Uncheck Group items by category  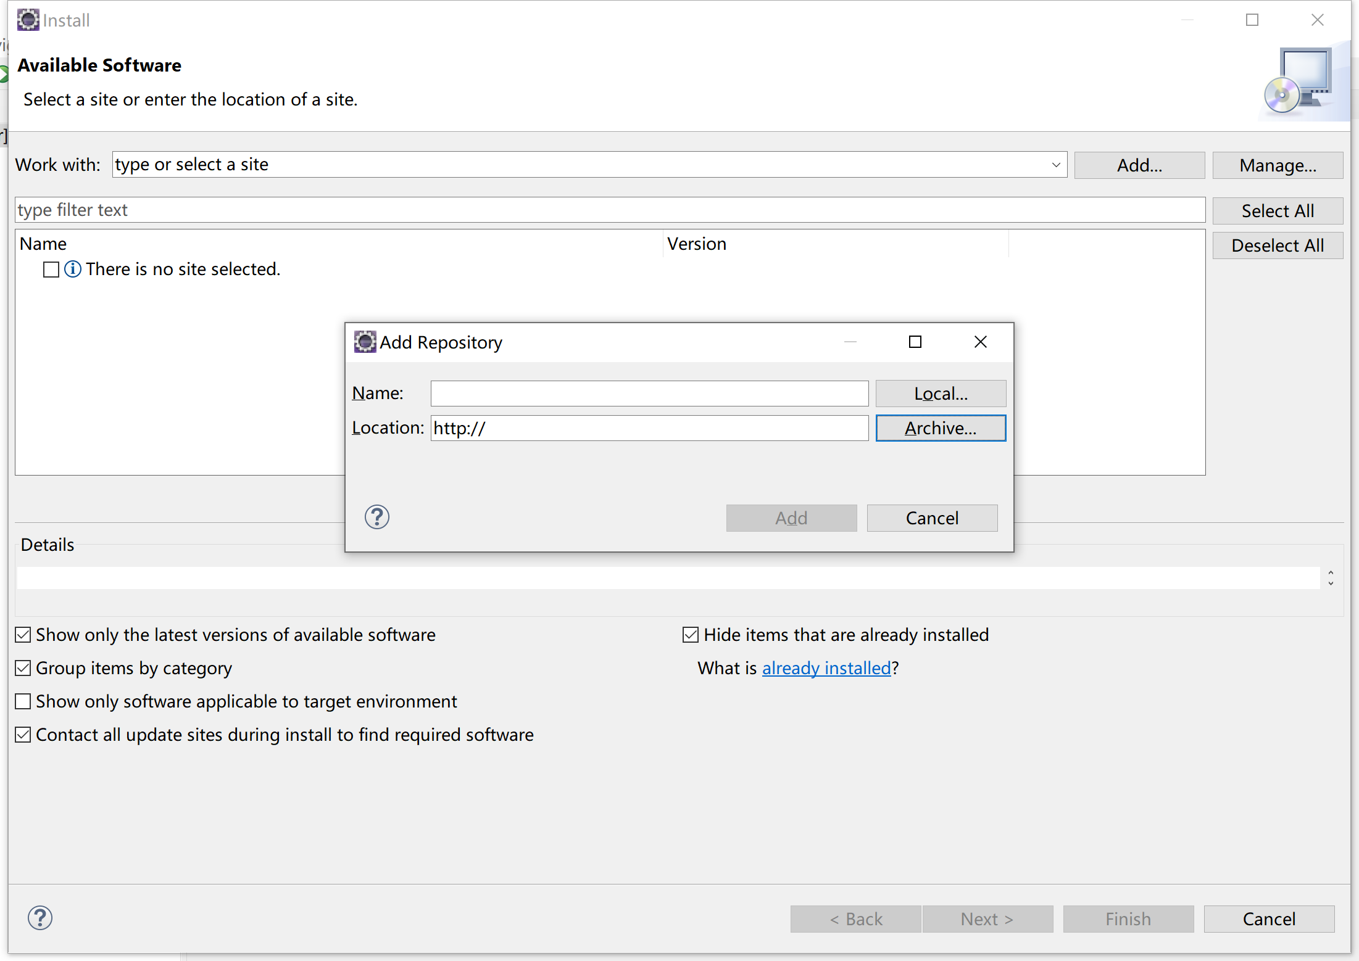(23, 668)
